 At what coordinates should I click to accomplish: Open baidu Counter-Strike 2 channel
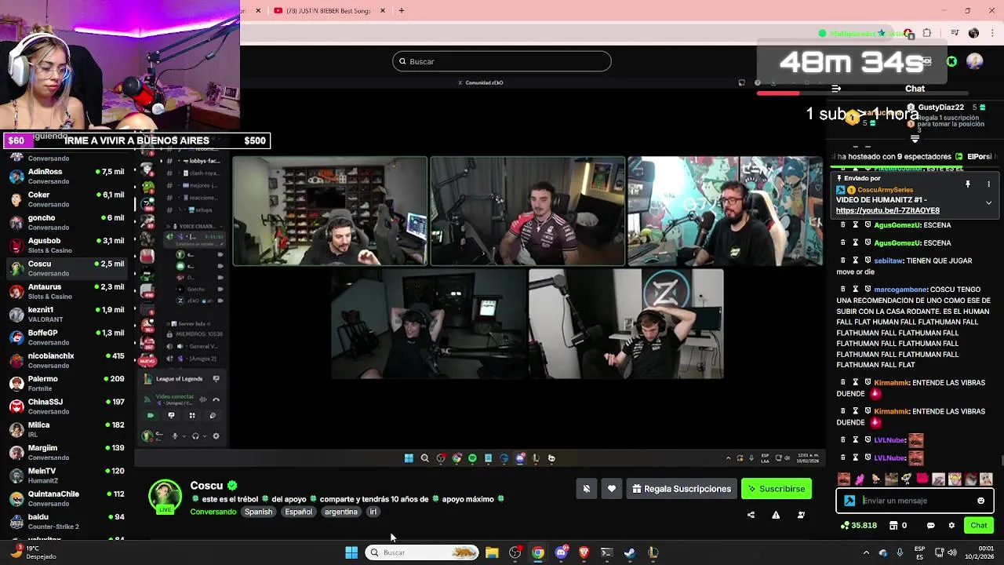67,521
